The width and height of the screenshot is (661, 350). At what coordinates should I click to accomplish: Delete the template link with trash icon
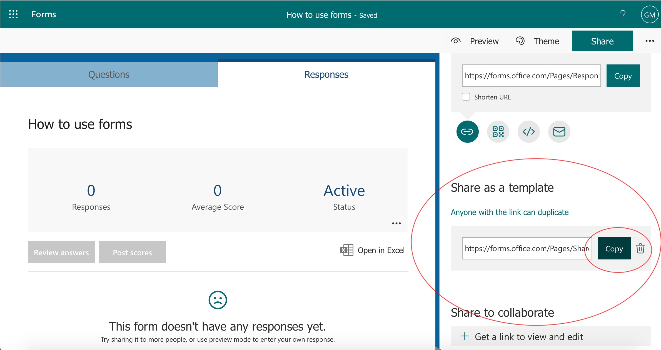640,248
